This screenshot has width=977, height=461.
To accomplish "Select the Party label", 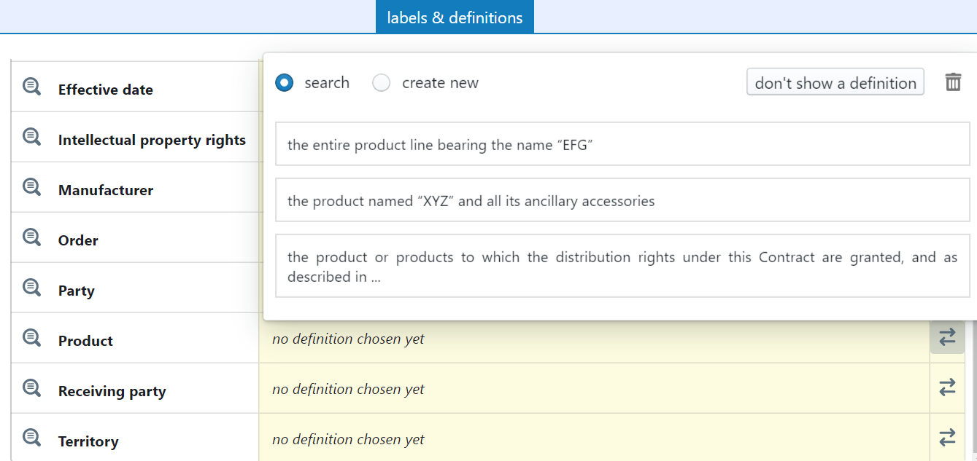I will 77,291.
